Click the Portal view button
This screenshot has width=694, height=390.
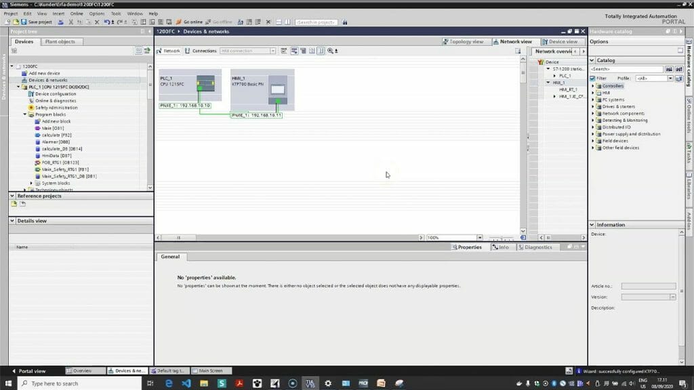click(32, 371)
